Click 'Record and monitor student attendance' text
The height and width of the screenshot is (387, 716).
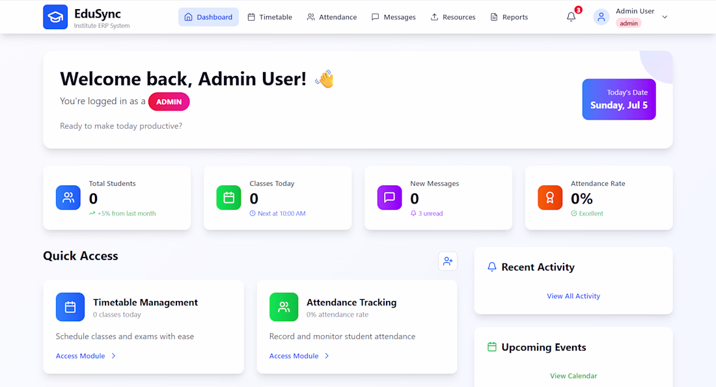342,336
